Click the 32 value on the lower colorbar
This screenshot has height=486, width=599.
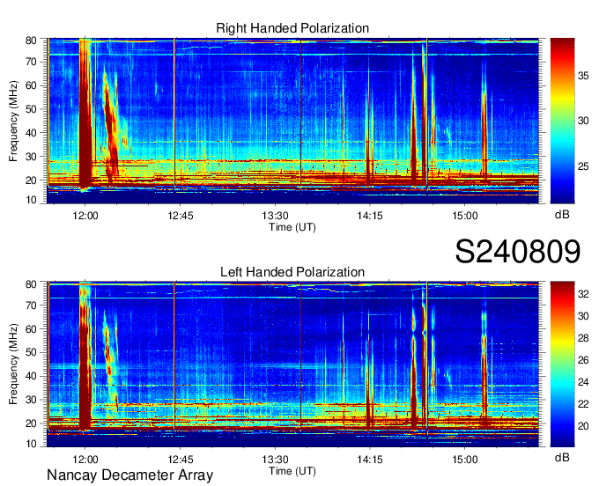pos(583,294)
